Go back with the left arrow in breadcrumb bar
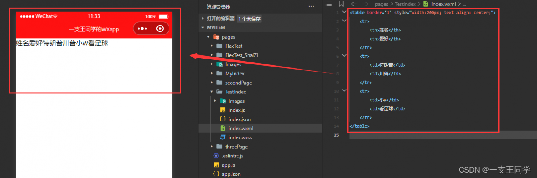 tap(353, 4)
